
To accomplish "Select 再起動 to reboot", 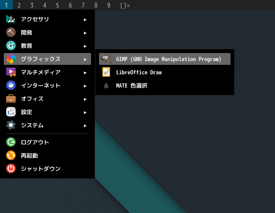I will (47, 155).
